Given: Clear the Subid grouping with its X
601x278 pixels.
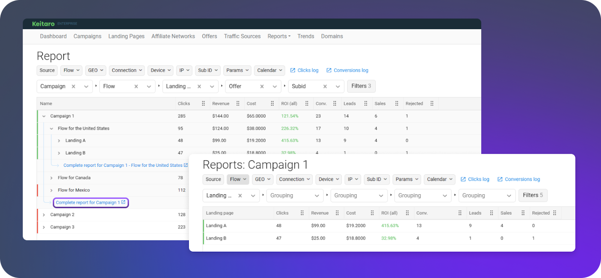Looking at the screenshot, I should [325, 86].
